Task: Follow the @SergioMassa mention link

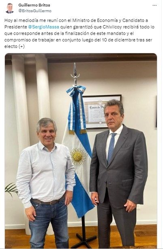Action: coord(44,27)
